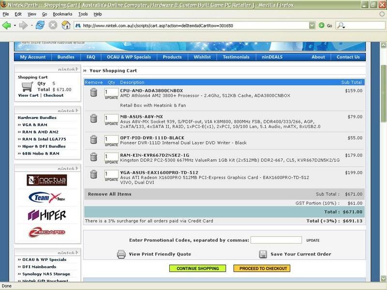Click View Print Friendly Quote link
Image resolution: width=387 pixels, height=290 pixels.
160,254
